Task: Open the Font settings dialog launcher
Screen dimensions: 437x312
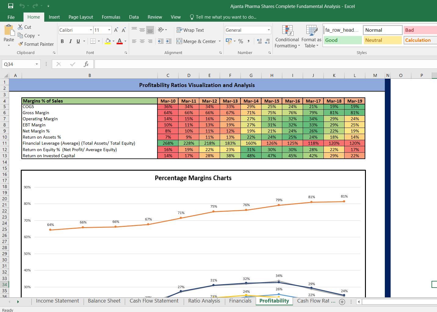Action: 126,53
